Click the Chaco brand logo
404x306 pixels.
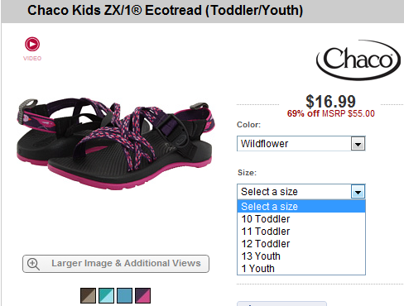358,60
